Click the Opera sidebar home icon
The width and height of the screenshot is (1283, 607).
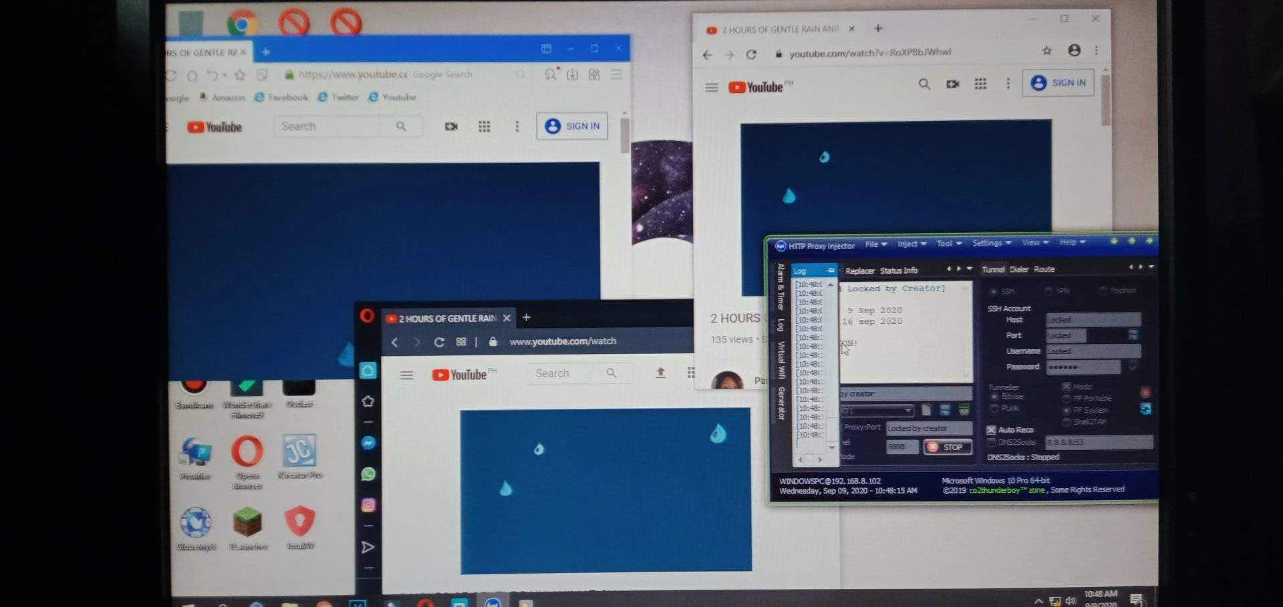[x=368, y=371]
